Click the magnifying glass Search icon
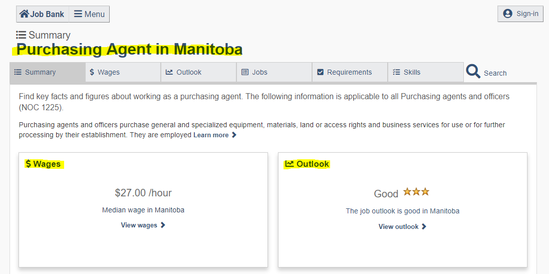This screenshot has height=274, width=549. [473, 72]
